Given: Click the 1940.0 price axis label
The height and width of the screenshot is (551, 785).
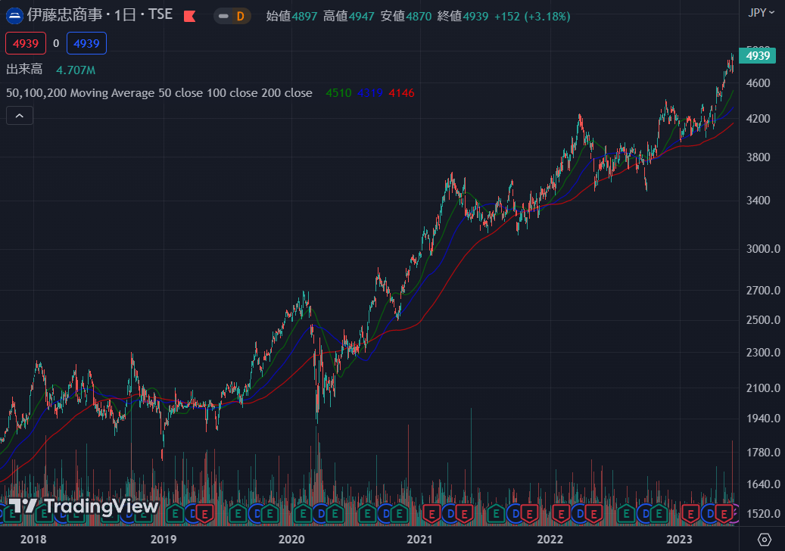Looking at the screenshot, I should (763, 419).
